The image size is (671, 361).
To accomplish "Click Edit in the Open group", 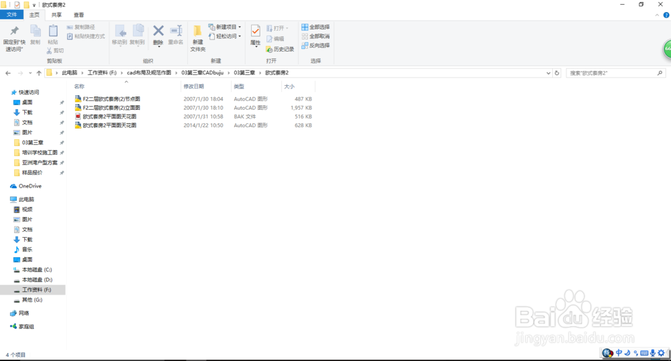I will coord(275,38).
